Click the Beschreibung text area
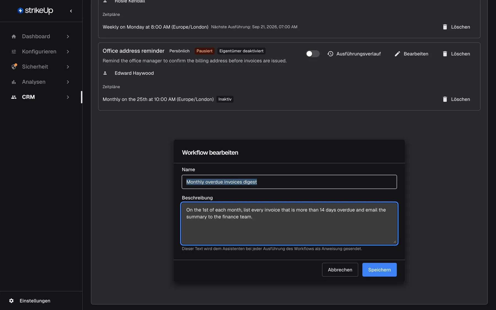This screenshot has width=496, height=310. point(289,223)
